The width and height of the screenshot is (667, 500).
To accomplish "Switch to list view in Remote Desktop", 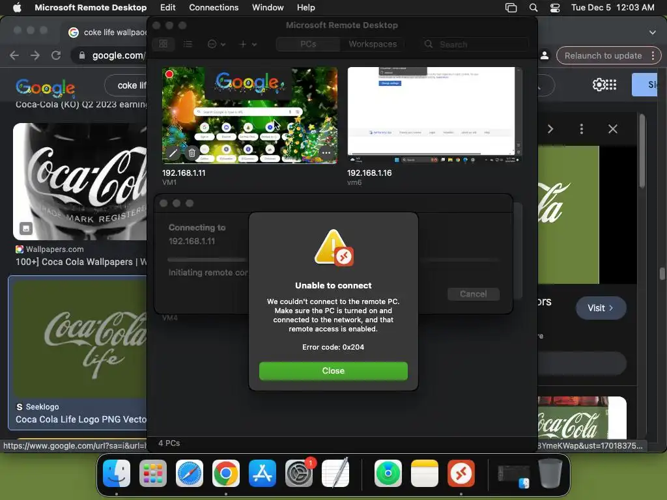I will click(188, 44).
